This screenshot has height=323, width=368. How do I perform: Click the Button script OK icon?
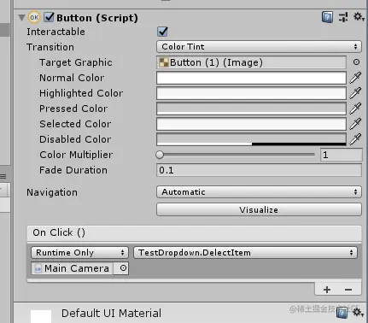click(x=34, y=18)
